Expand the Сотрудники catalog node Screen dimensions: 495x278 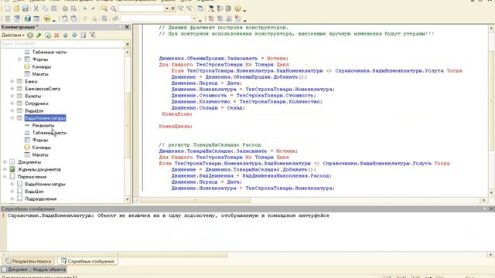click(x=12, y=103)
